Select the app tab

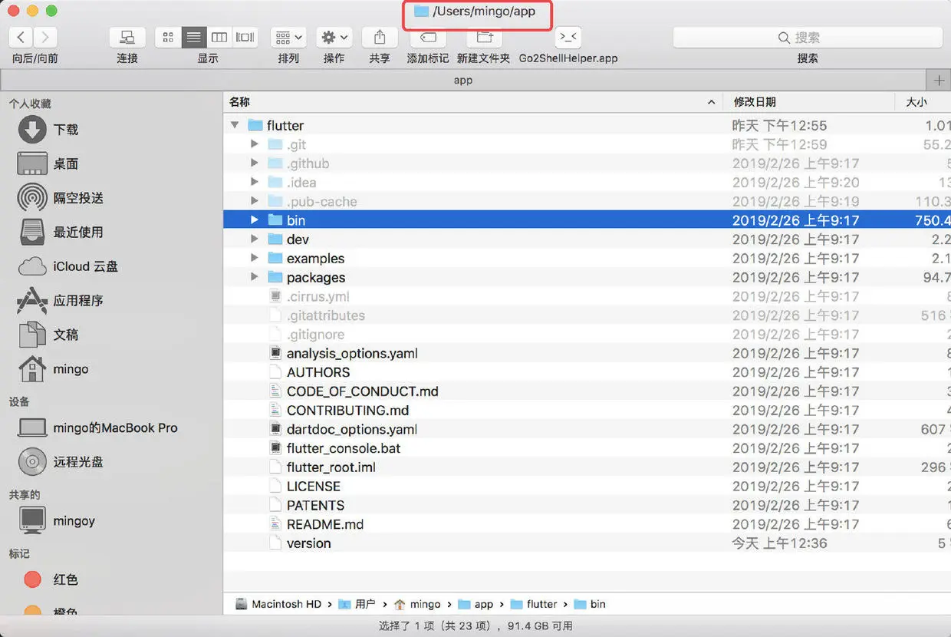click(x=463, y=80)
